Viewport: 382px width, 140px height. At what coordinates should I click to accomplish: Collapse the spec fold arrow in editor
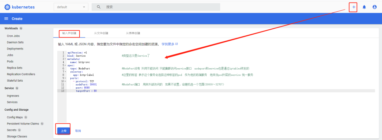(x=65, y=65)
